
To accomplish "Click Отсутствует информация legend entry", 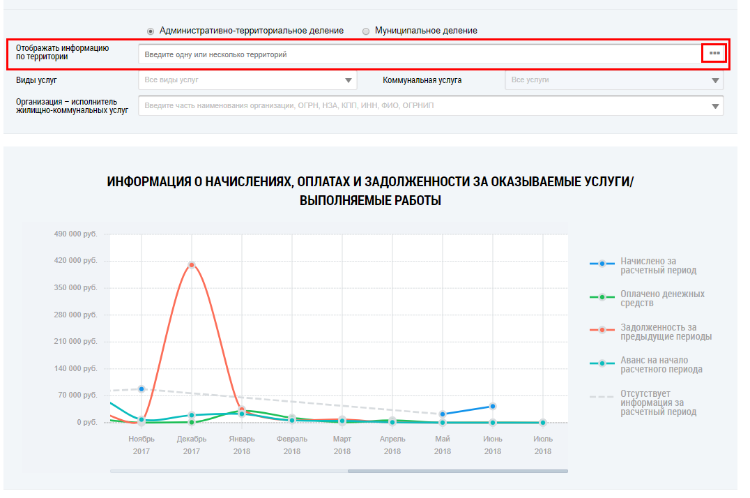I will click(658, 403).
